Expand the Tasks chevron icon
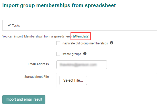Viewport: 159px width, 106px height. click(x=9, y=25)
